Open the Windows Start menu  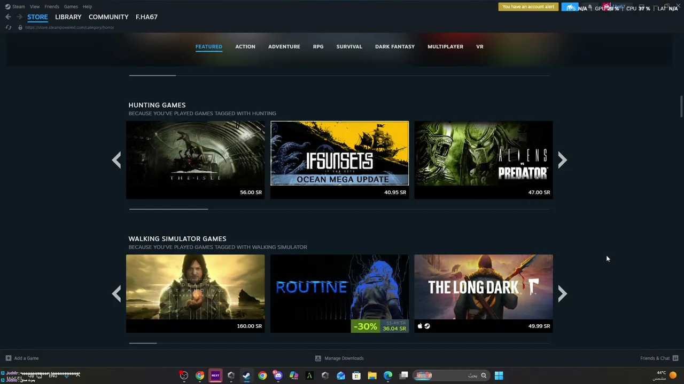(499, 375)
